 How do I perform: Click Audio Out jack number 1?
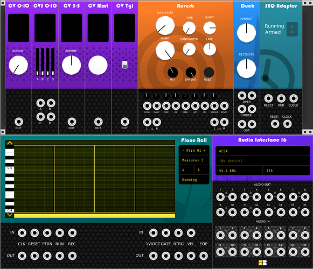[220, 197]
